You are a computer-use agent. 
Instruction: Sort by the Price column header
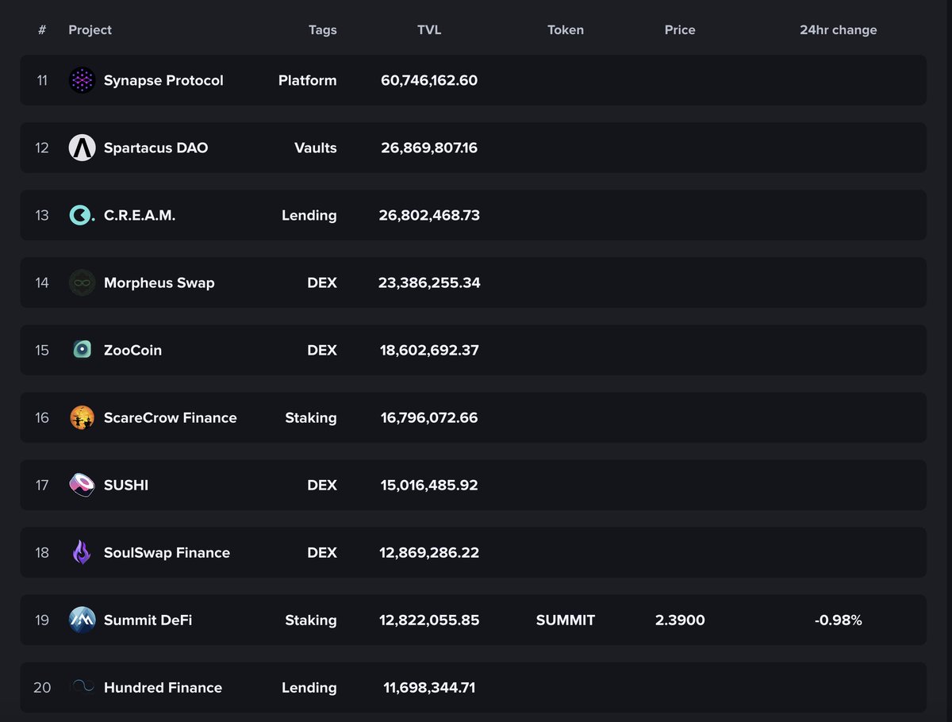click(x=680, y=30)
